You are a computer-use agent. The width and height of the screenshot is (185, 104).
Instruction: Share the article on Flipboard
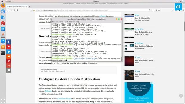8,47
